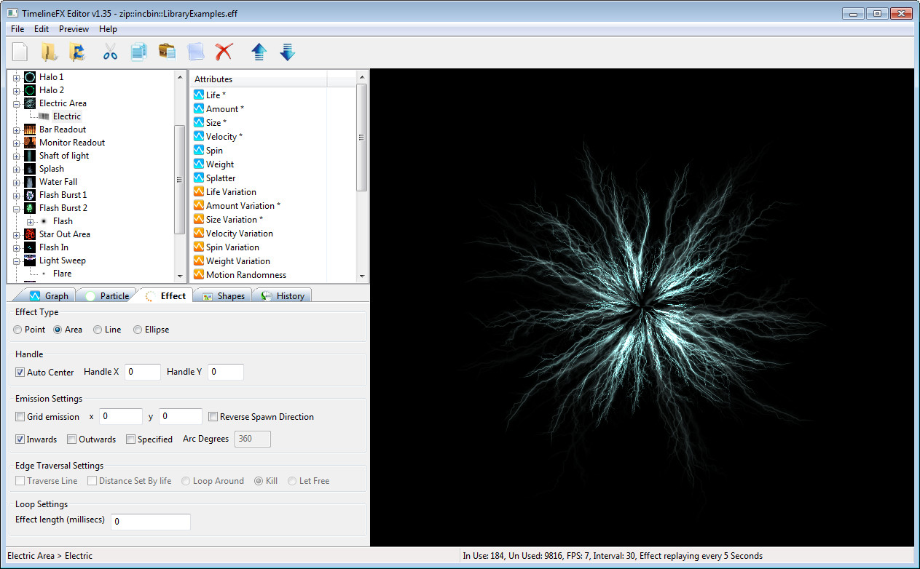920x569 pixels.
Task: Click the Paste toolbar icon
Action: point(167,52)
